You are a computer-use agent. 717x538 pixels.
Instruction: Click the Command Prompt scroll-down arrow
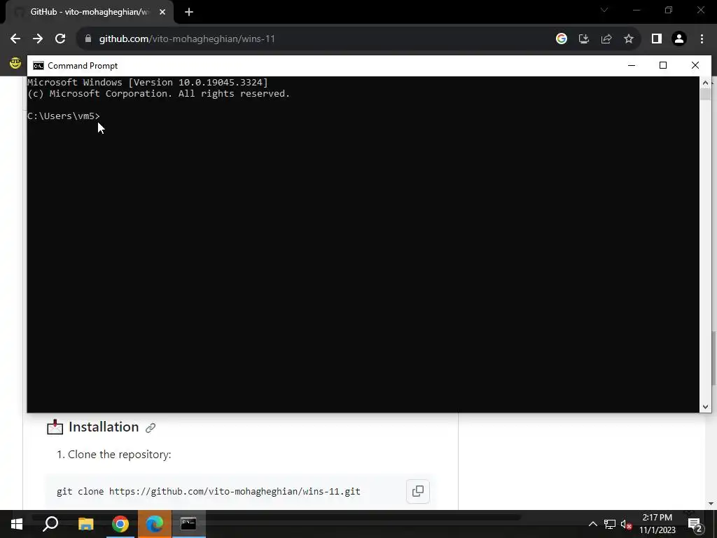pyautogui.click(x=705, y=406)
